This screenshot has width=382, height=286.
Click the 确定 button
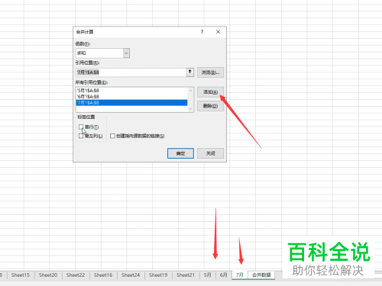pyautogui.click(x=180, y=153)
